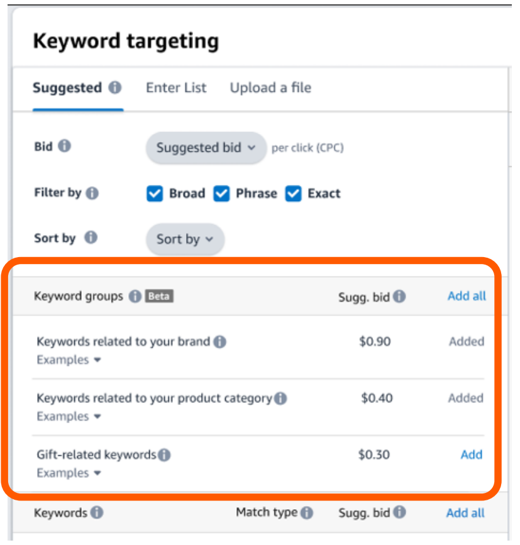The width and height of the screenshot is (520, 545).
Task: Open the Sort by dropdown
Action: coord(185,239)
